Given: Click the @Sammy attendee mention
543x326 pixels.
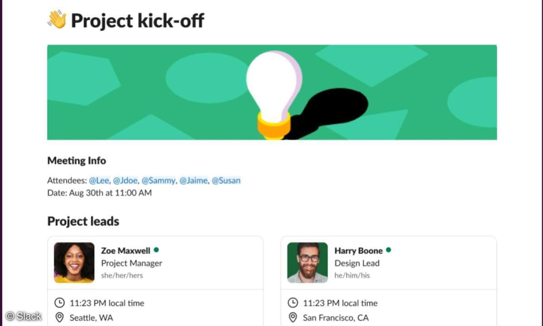Looking at the screenshot, I should [158, 180].
